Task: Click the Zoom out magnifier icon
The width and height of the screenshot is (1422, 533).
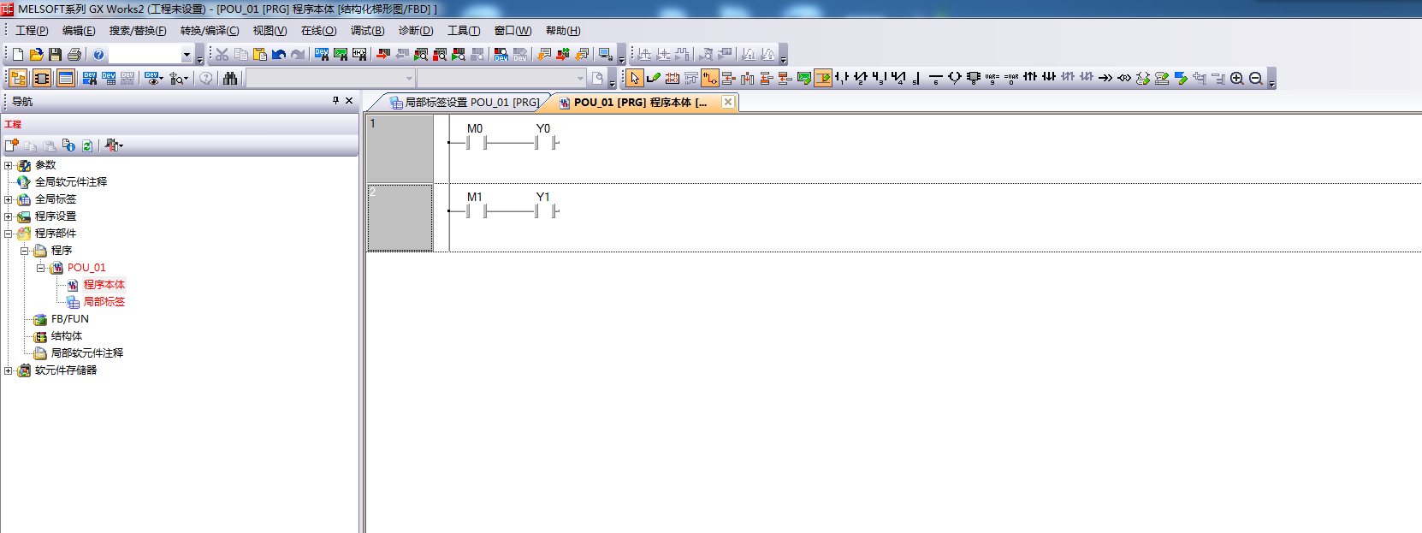Action: (1256, 79)
